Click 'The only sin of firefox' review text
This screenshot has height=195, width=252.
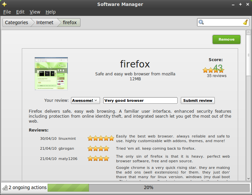[173, 159]
